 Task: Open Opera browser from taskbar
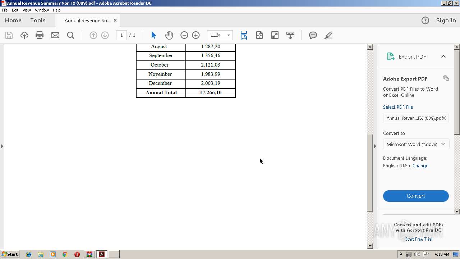77,254
